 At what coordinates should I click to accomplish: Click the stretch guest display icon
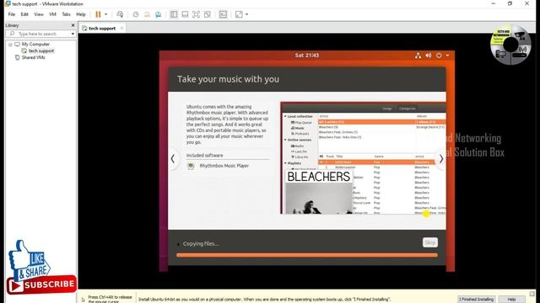pos(239,14)
